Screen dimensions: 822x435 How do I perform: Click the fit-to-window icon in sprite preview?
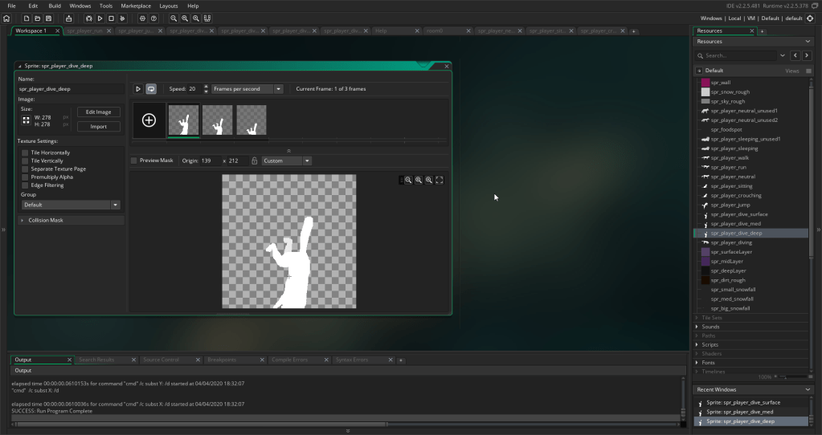pyautogui.click(x=440, y=181)
